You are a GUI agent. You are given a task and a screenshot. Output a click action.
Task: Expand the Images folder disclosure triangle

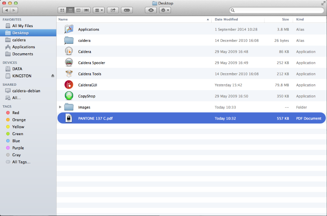(x=60, y=107)
